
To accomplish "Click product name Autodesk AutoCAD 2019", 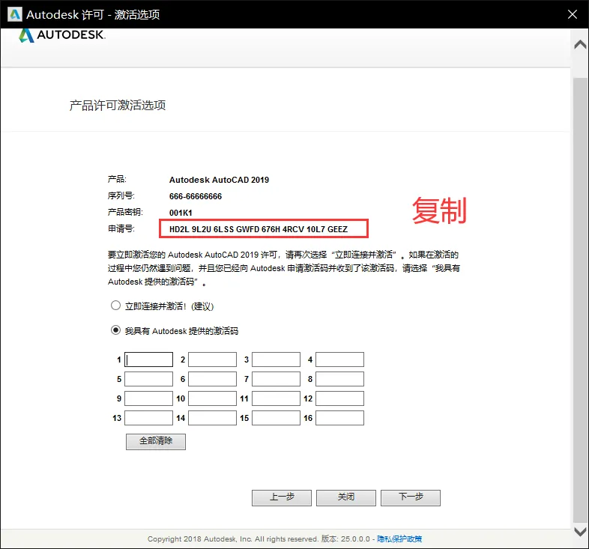I will [219, 180].
